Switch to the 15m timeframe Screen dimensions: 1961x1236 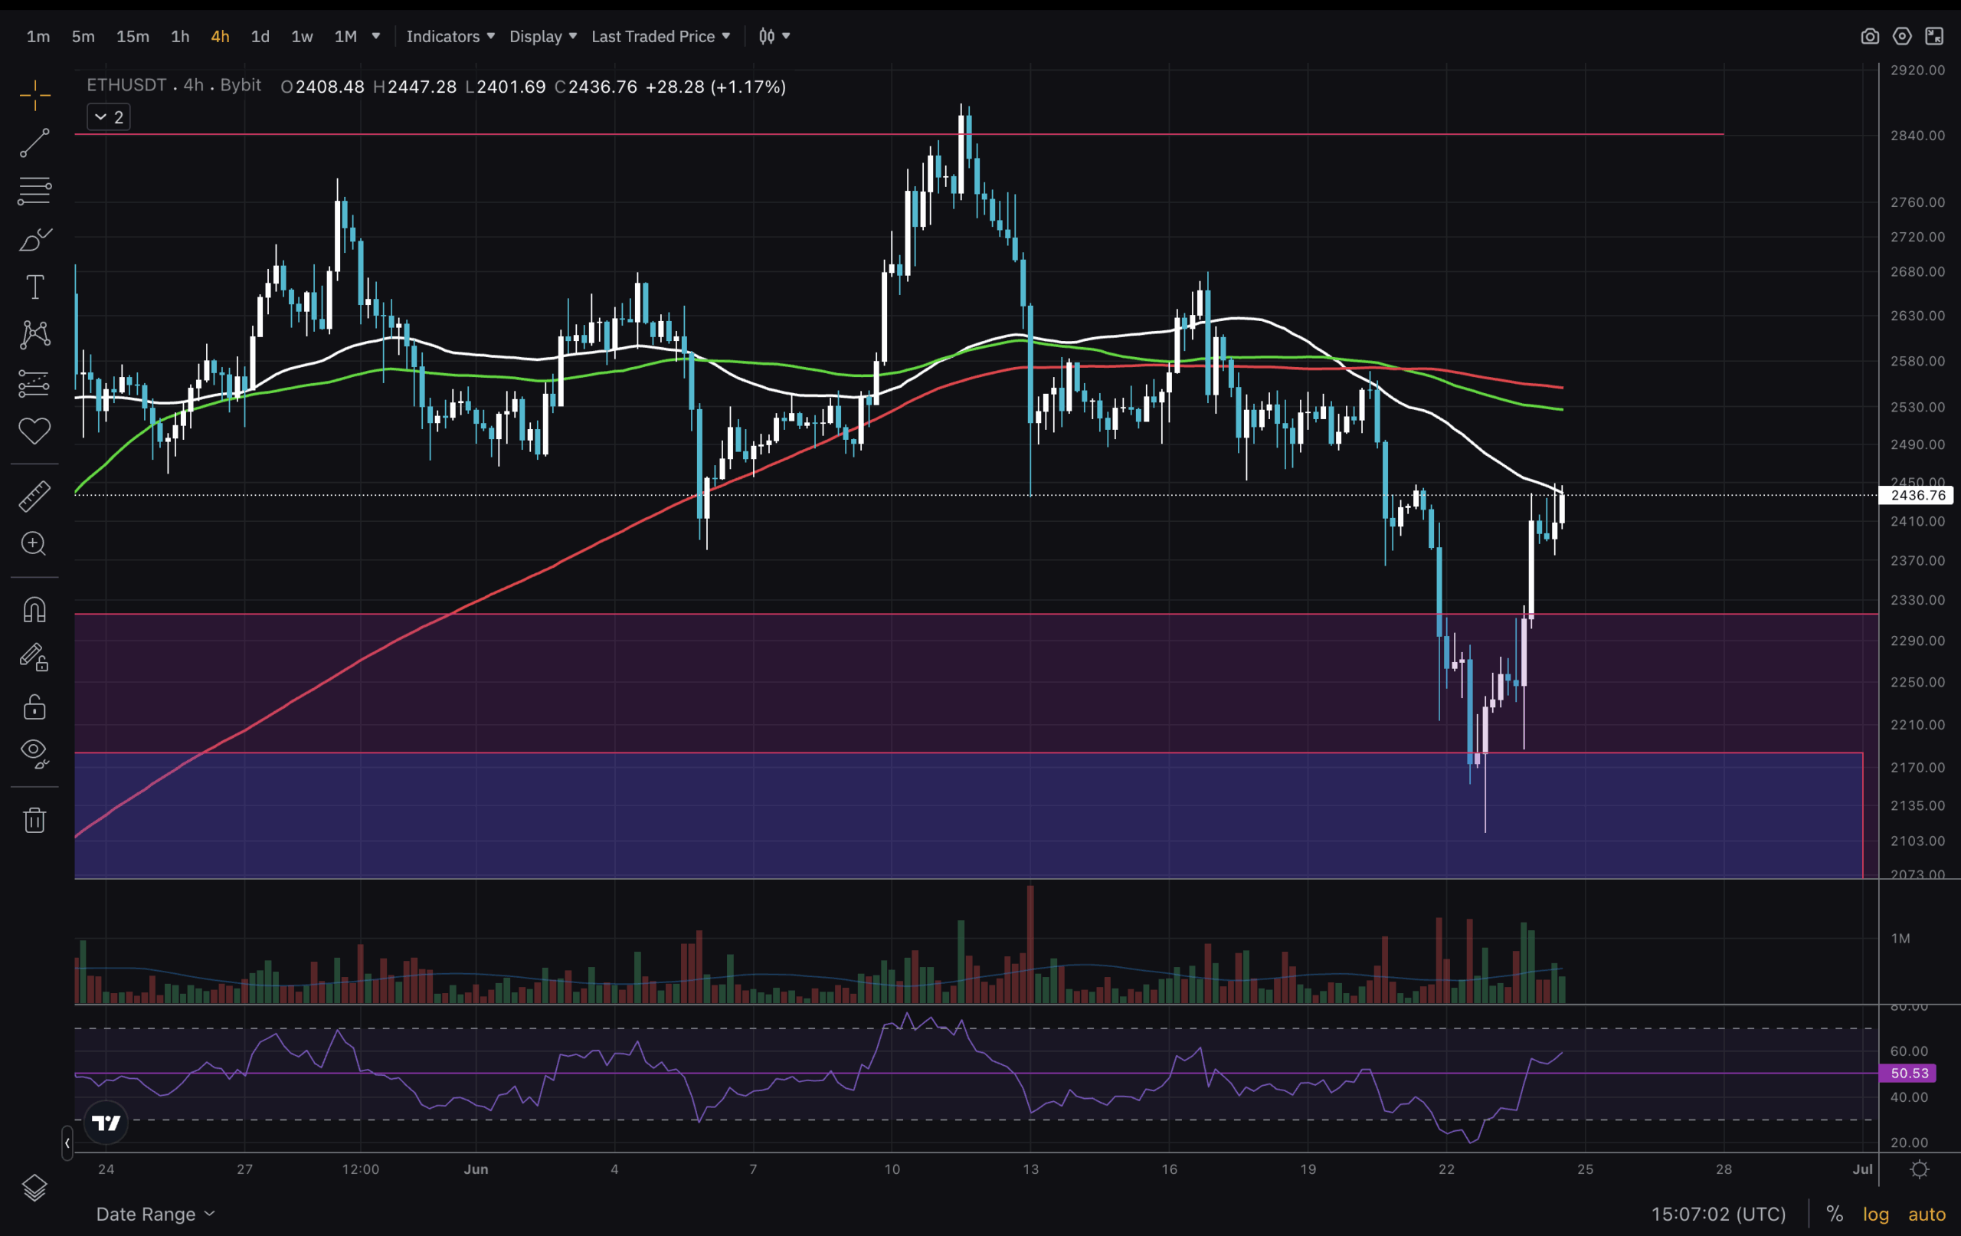(133, 36)
